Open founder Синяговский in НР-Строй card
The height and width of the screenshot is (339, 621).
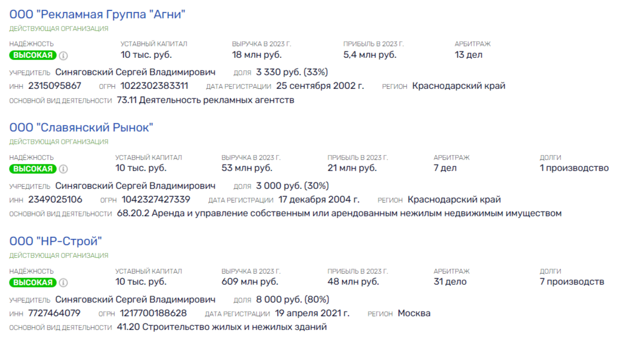tap(135, 300)
